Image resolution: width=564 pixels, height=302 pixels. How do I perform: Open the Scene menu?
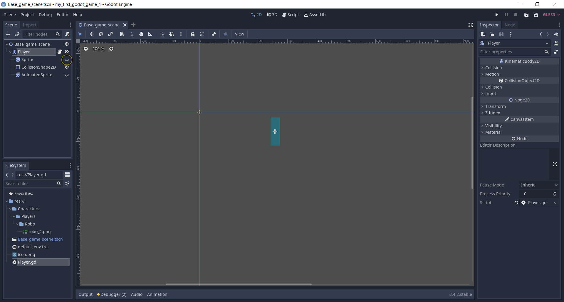(10, 15)
